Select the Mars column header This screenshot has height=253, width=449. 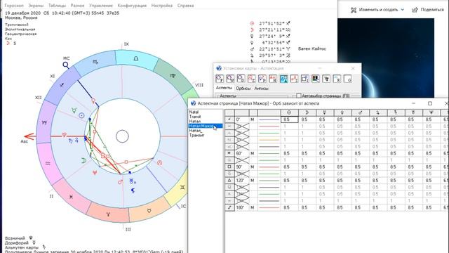(360, 112)
